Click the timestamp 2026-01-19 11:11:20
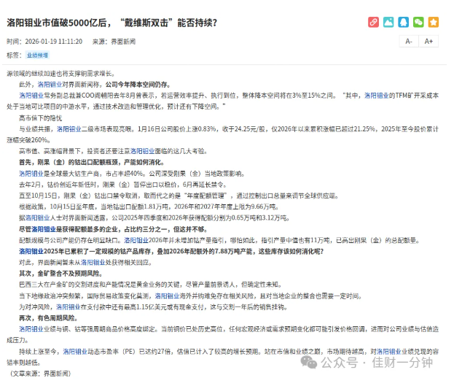This screenshot has width=454, height=386. [54, 42]
